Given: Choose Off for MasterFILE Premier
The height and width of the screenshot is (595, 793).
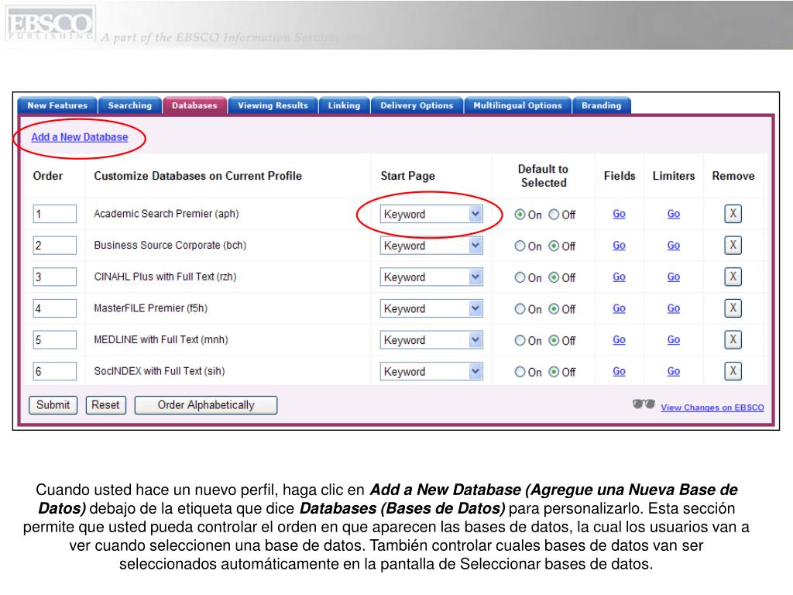Looking at the screenshot, I should tap(554, 308).
